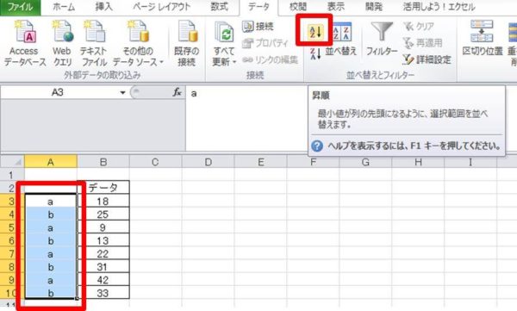
Task: Click the cell with value 42
Action: point(103,280)
